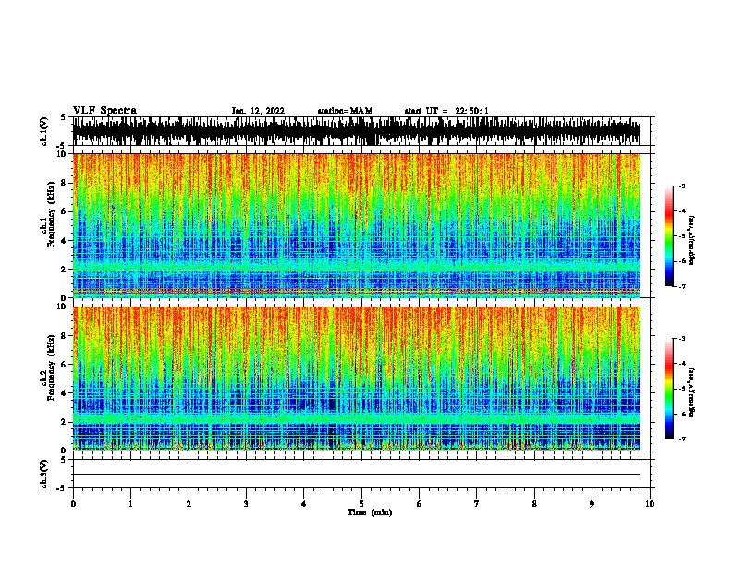732x565 pixels.
Task: Click the "4" tick on ch.1 frequency axis
Action: coord(65,241)
